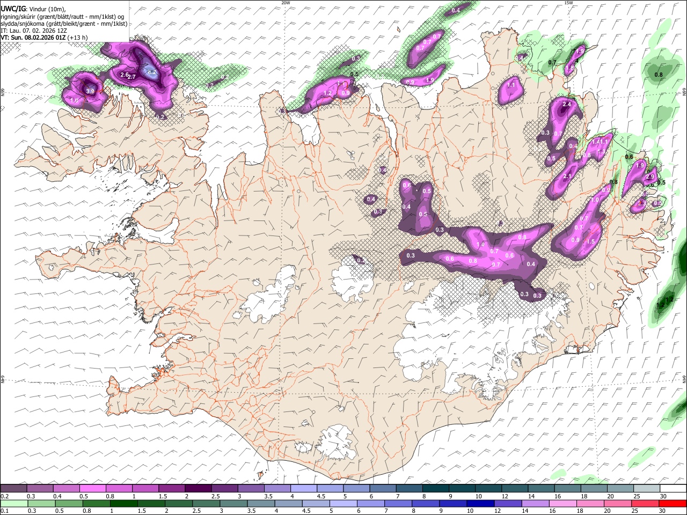The height and width of the screenshot is (515, 687).
Task: Click the 2.7 snowfall value on the map
Action: [x=131, y=77]
